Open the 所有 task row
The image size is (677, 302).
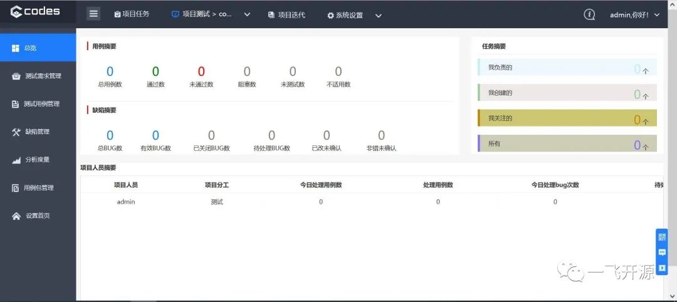(x=567, y=143)
